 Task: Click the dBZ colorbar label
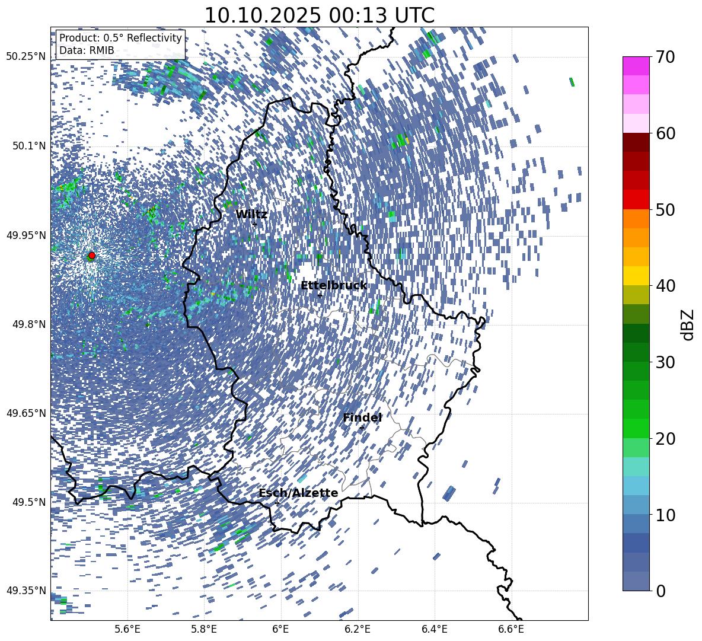(688, 324)
